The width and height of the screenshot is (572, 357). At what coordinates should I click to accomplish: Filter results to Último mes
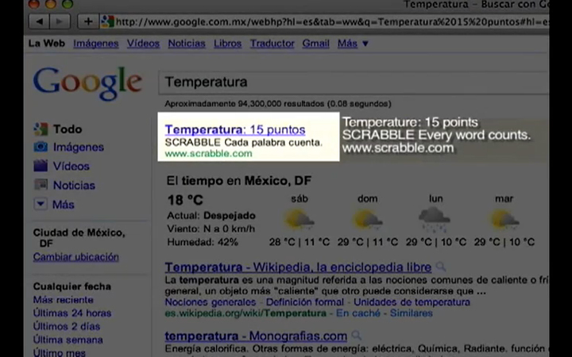tap(59, 352)
